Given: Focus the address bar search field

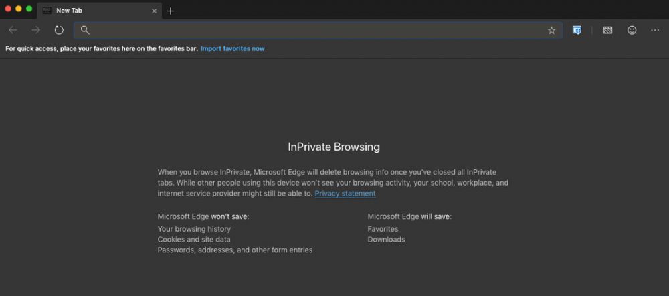Looking at the screenshot, I should (x=314, y=30).
